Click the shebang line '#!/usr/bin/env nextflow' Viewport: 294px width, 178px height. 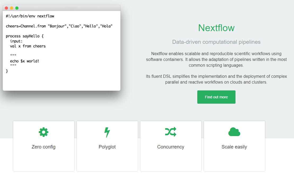[30, 16]
